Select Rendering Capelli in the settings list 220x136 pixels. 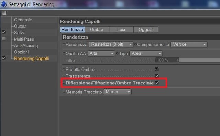click(32, 59)
